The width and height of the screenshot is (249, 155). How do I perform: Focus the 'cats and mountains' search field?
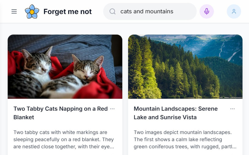point(150,11)
